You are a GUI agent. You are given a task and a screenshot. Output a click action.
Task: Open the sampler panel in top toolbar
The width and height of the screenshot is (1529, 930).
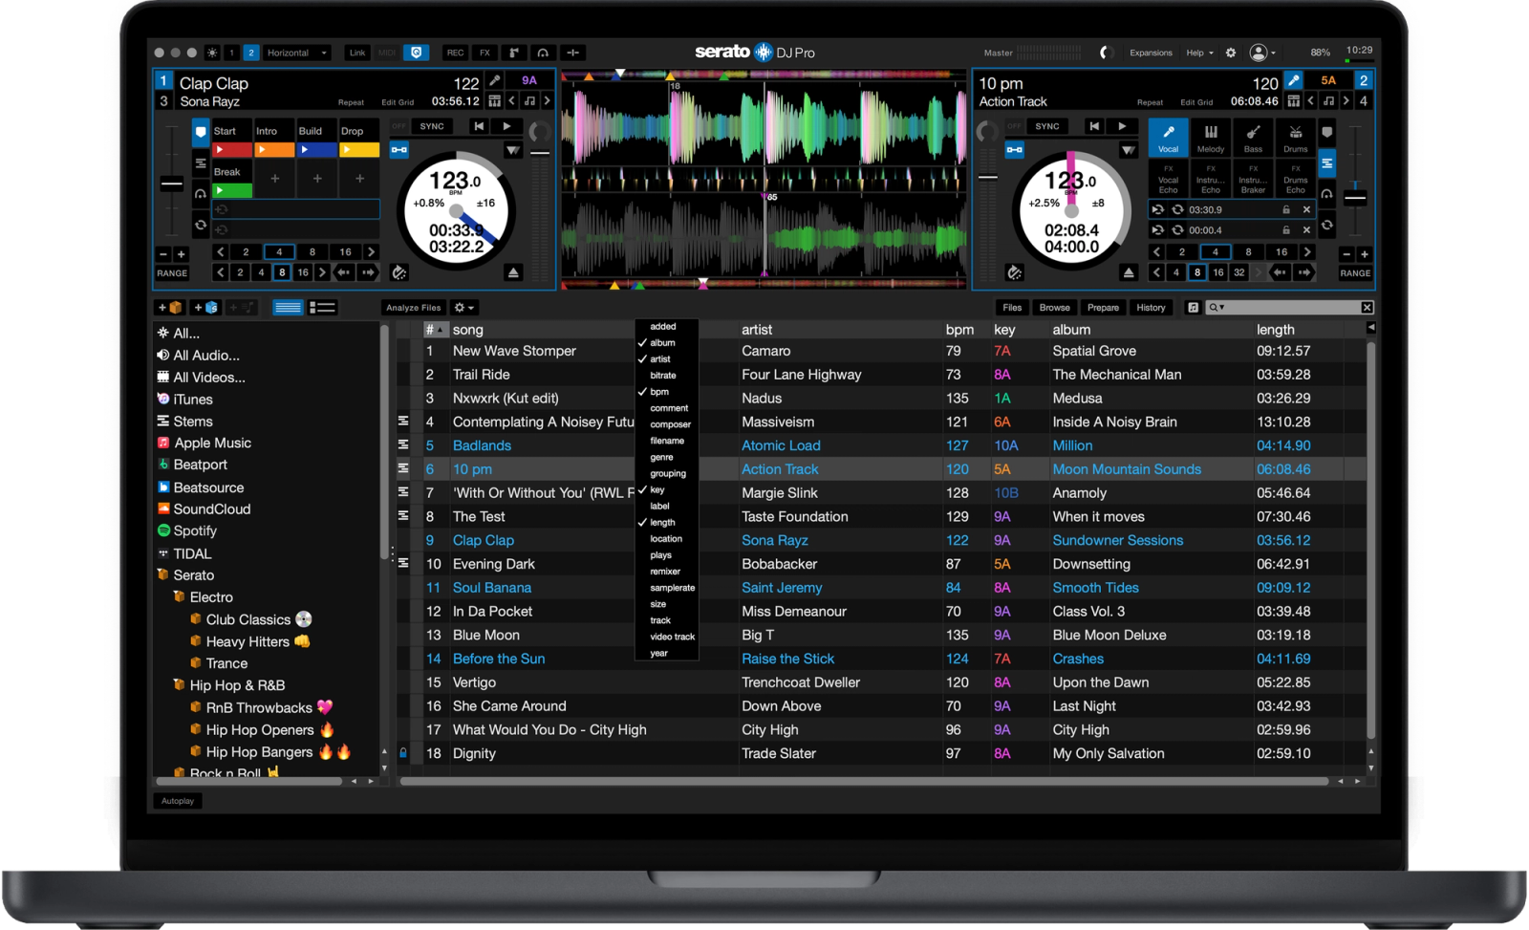click(x=514, y=53)
